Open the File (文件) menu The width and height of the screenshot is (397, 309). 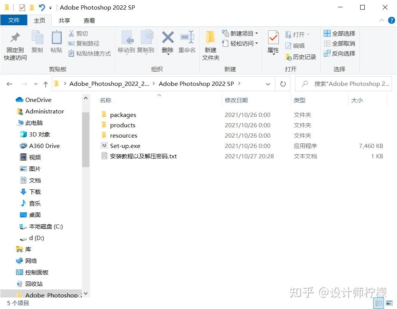coord(14,20)
